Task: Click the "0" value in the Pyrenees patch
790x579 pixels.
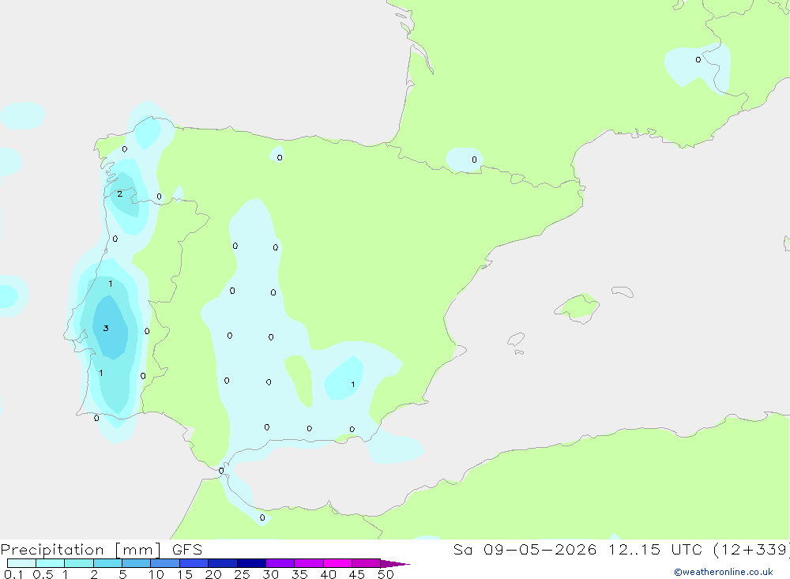Action: coord(474,160)
